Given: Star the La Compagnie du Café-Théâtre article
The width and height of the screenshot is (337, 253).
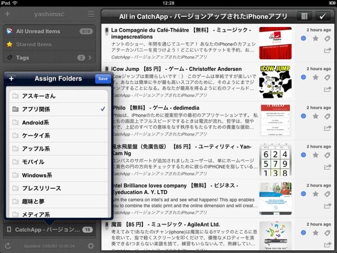Looking at the screenshot, I should click(x=316, y=38).
